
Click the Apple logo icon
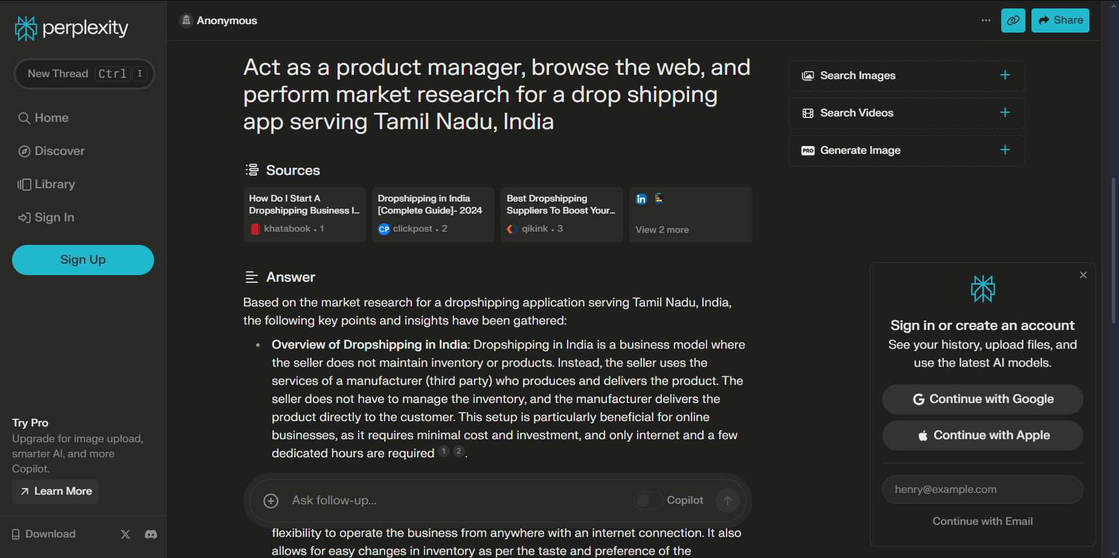pos(923,436)
